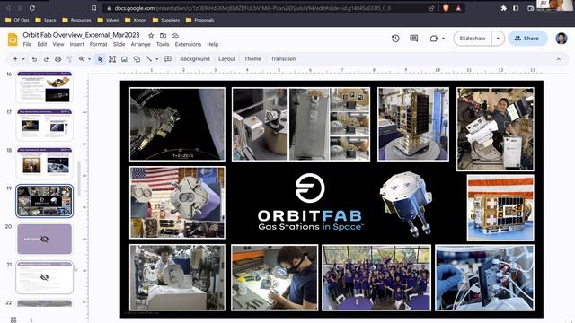Viewport: 575px width, 323px height.
Task: Select slide 18 thumbnail
Action: coord(44,163)
